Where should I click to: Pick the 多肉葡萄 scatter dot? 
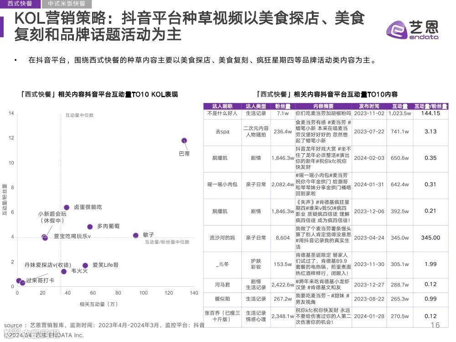click(90, 227)
